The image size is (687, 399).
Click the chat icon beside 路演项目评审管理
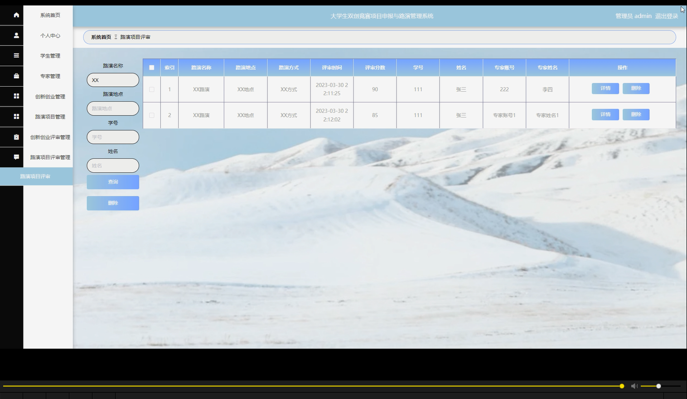[16, 157]
